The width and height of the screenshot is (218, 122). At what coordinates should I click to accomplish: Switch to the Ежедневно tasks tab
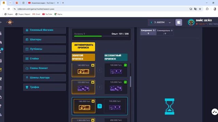(x=149, y=32)
